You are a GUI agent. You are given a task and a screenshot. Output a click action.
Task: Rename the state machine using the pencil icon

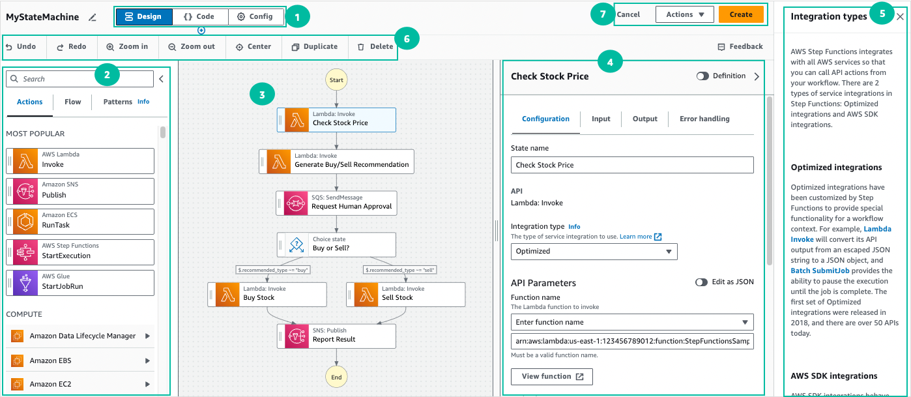point(92,18)
